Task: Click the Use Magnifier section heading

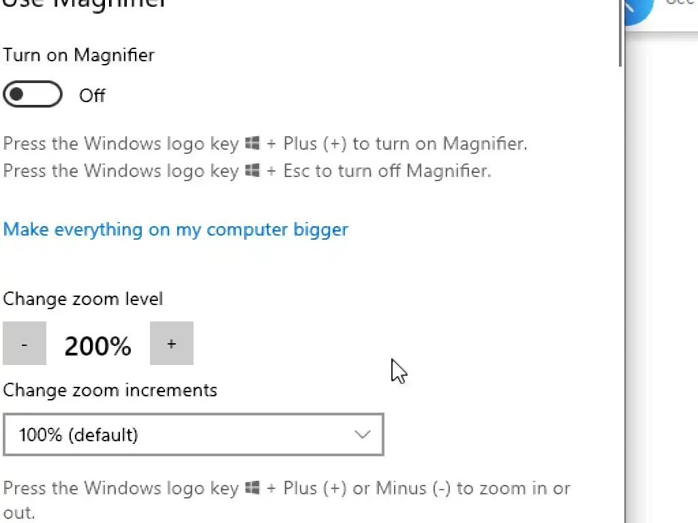Action: (x=85, y=3)
